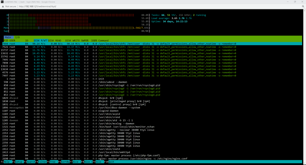This screenshot has height=165, width=306.
Task: Select the mcelog --daemon process row
Action: point(152,123)
